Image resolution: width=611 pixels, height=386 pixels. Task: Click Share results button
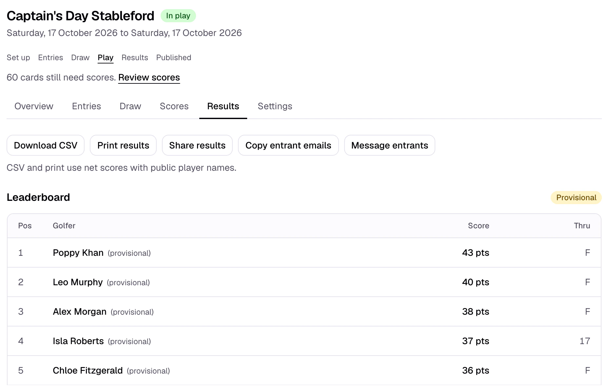(x=197, y=145)
